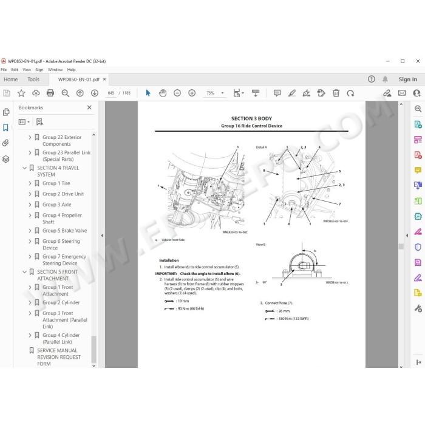Open the Edit menu
Image resolution: width=425 pixels, height=425 pixels.
15,70
